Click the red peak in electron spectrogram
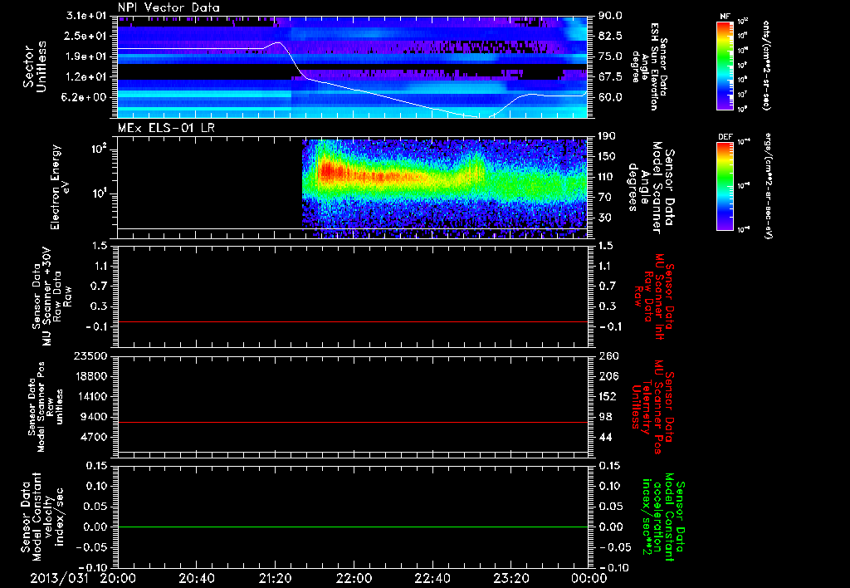850x588 pixels. tap(326, 172)
